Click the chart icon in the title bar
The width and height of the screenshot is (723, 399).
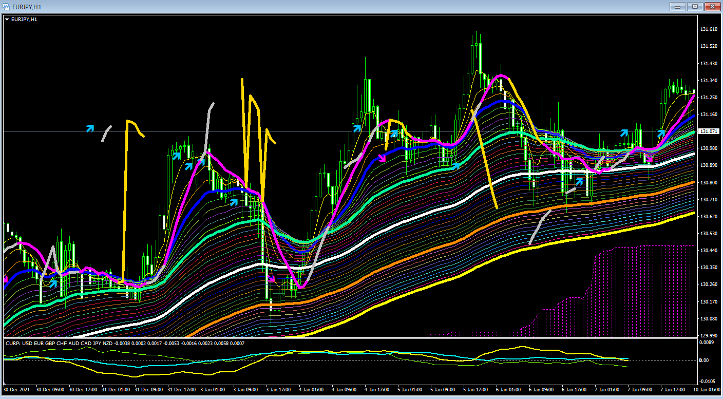(x=6, y=6)
